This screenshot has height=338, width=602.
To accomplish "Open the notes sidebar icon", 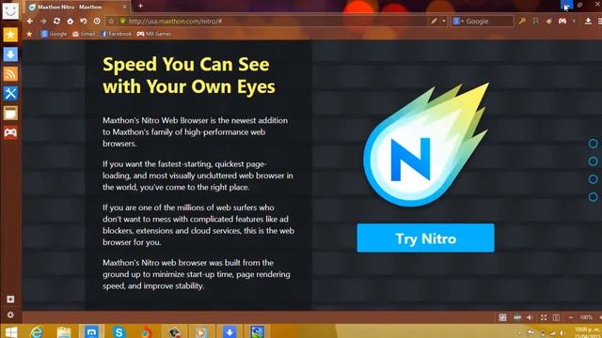I will click(10, 114).
